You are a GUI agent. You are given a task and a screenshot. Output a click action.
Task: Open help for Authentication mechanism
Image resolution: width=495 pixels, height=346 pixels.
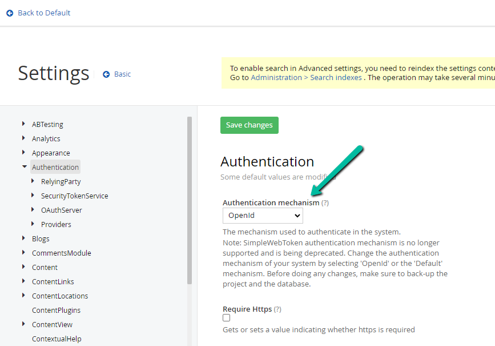324,202
